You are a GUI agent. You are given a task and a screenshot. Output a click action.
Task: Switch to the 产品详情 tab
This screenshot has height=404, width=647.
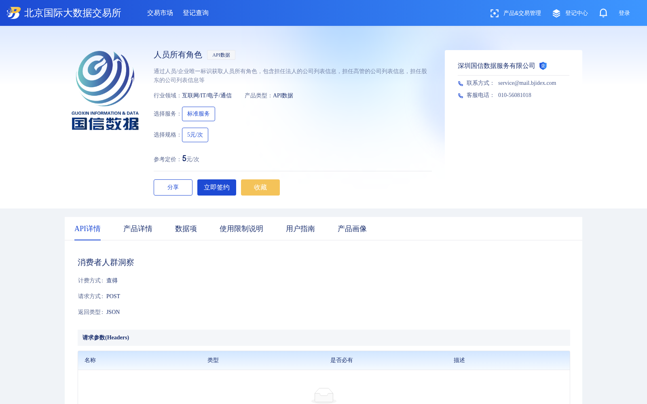click(138, 229)
